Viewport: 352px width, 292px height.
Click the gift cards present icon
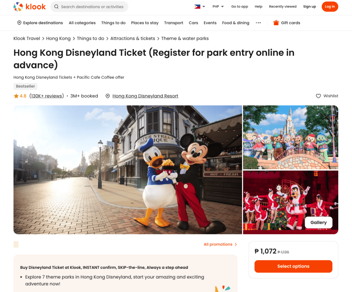click(x=276, y=23)
